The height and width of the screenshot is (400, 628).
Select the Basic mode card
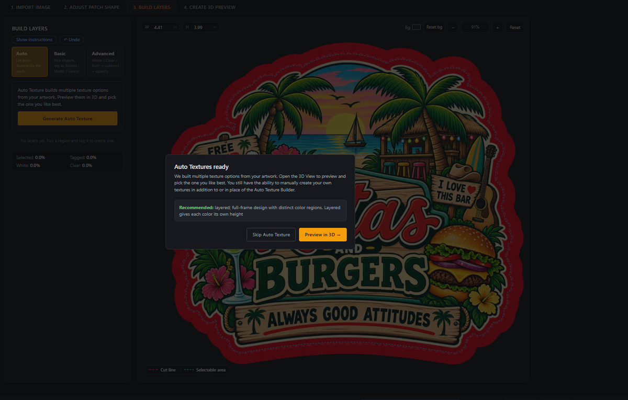tap(68, 62)
